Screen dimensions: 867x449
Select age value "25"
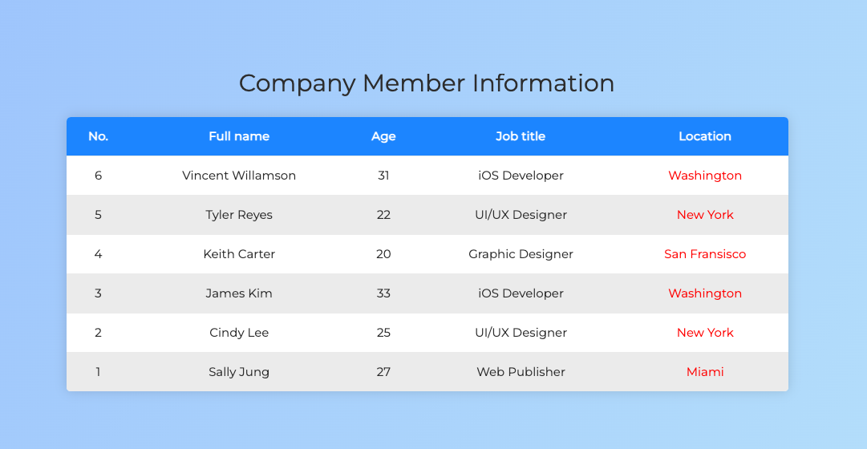(x=383, y=332)
